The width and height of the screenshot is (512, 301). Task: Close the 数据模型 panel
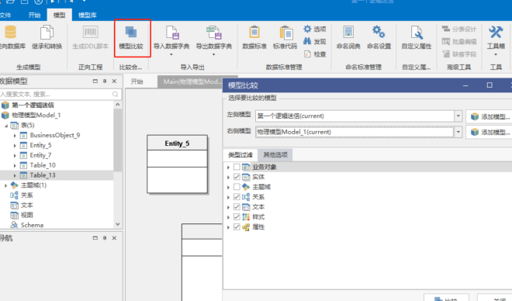[x=114, y=81]
